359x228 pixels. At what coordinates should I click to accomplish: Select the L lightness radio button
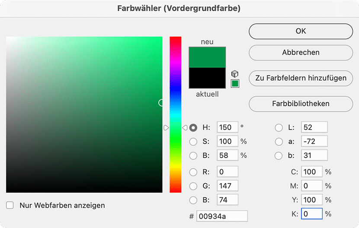click(x=279, y=127)
